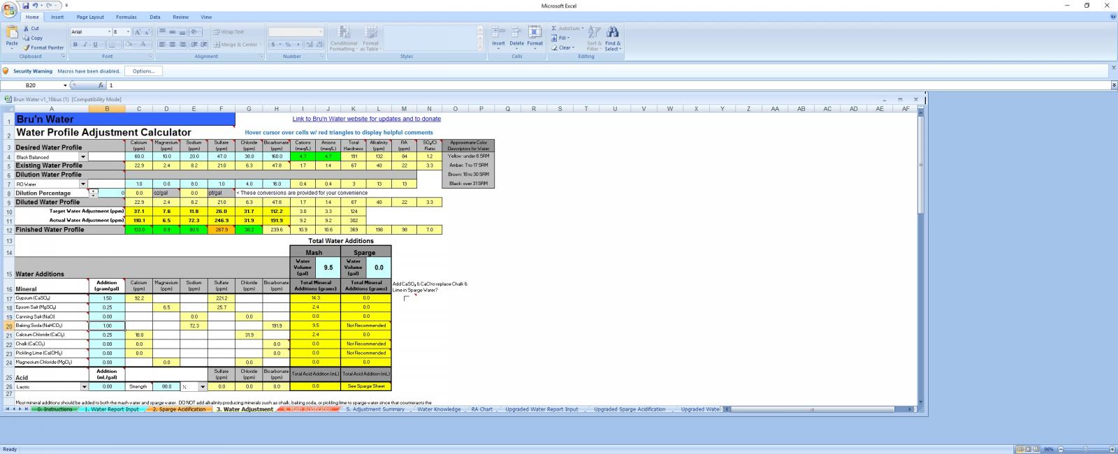1118x454 pixels.
Task: Click Wrap Text
Action: (x=229, y=31)
